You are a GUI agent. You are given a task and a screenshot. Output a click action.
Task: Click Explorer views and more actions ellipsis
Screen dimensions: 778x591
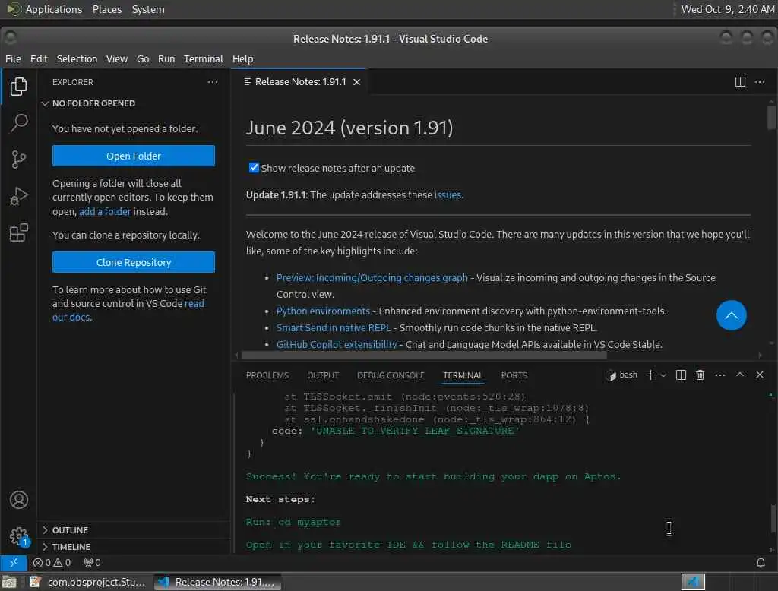(213, 82)
